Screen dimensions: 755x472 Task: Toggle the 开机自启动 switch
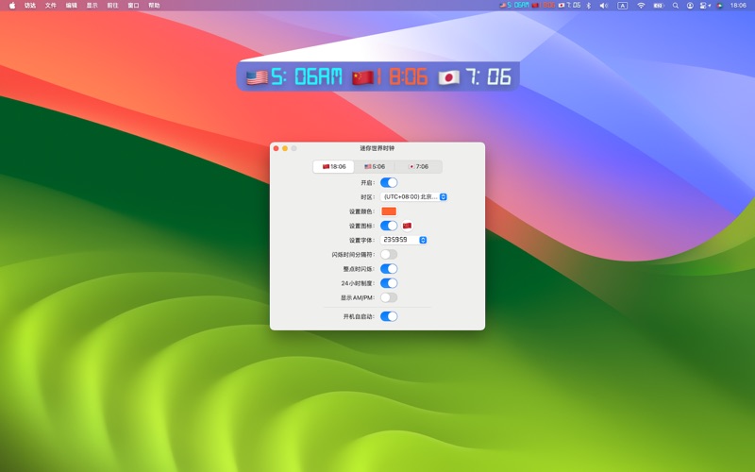[389, 316]
